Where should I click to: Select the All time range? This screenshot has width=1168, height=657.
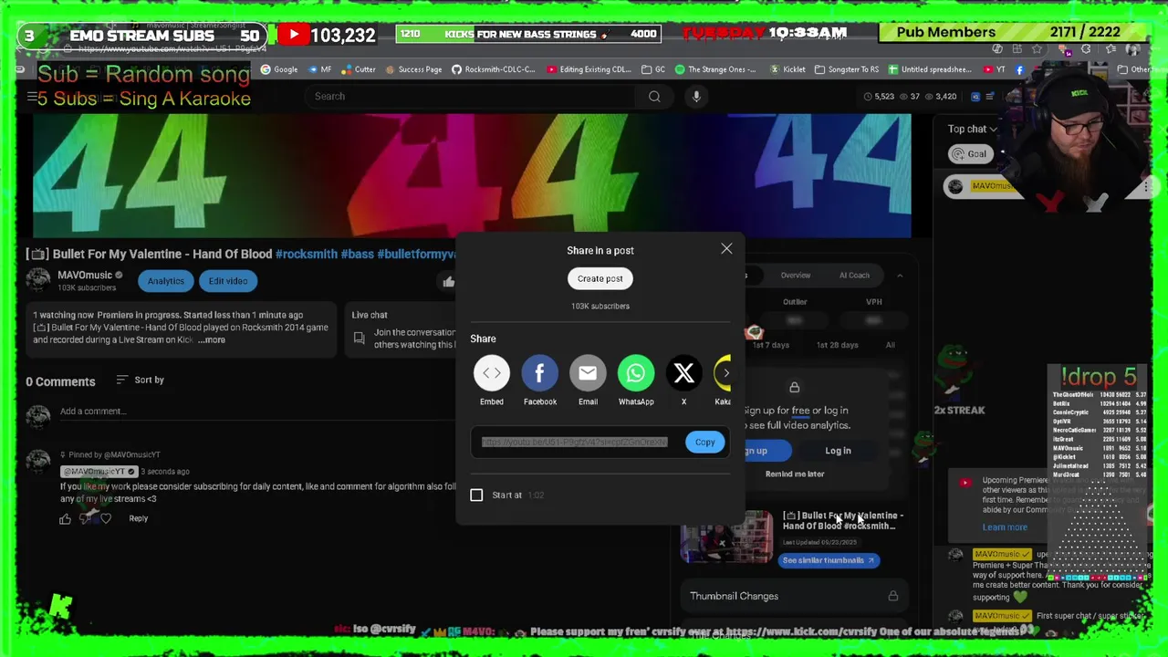pyautogui.click(x=890, y=345)
